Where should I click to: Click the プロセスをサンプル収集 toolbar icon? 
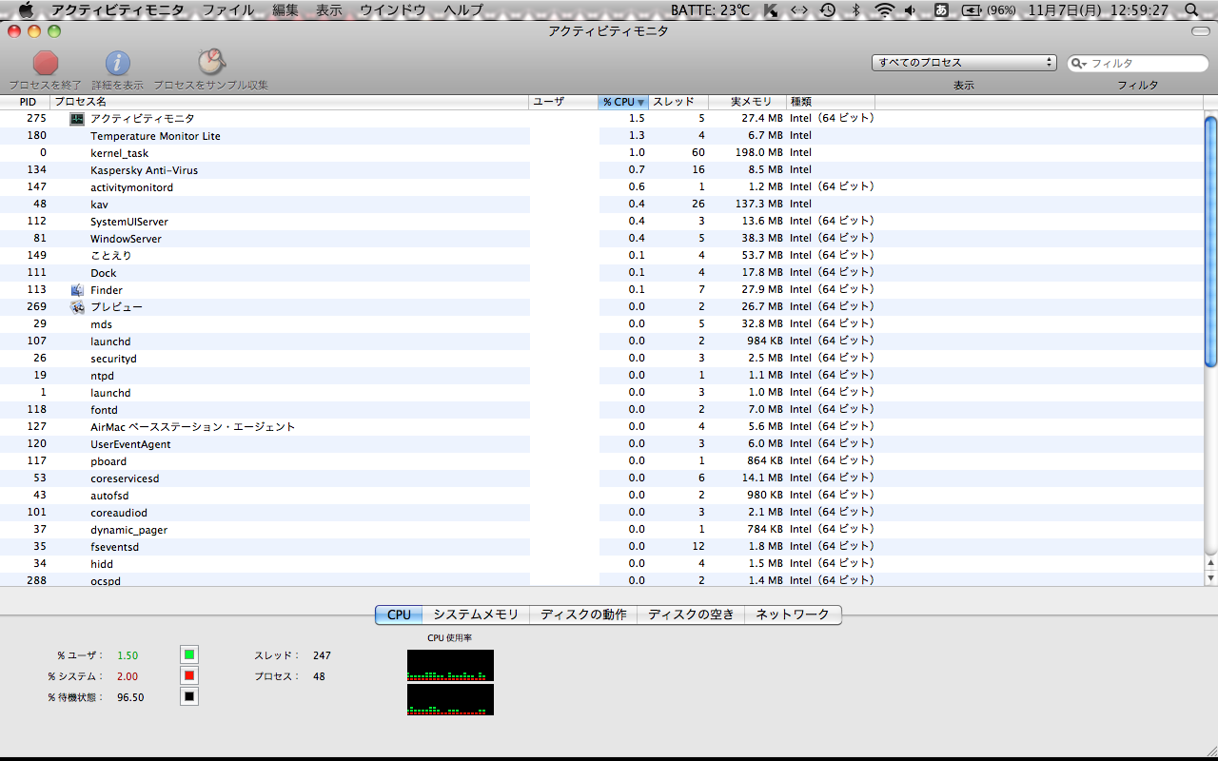210,63
